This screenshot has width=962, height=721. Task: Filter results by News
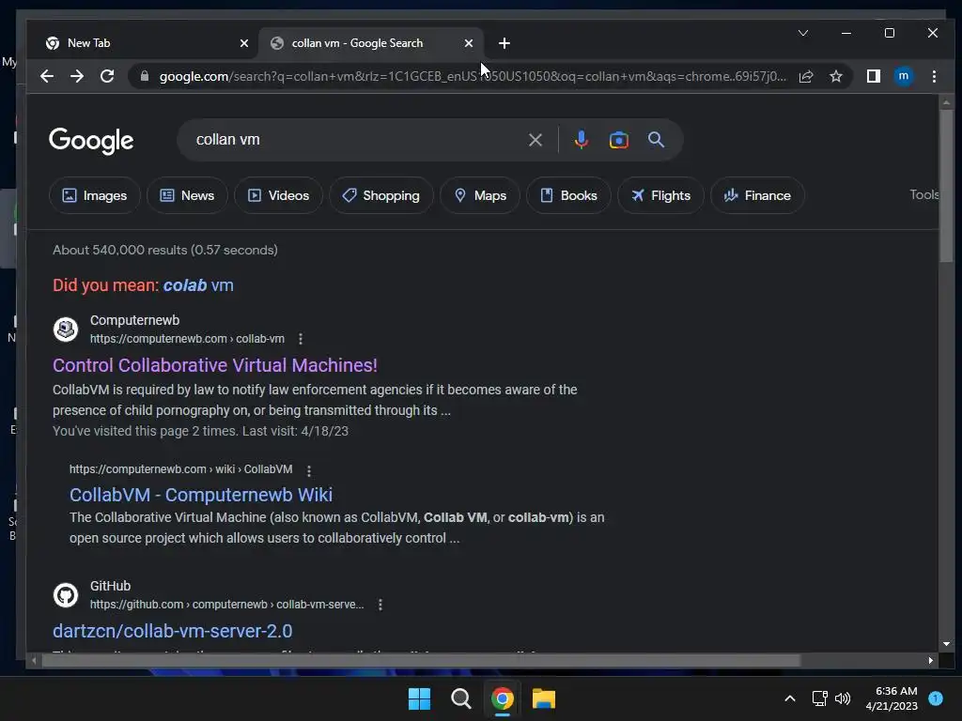[187, 195]
